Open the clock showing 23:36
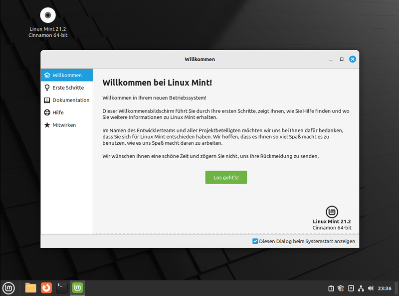Screen dimensions: 399x296 (x=385, y=289)
